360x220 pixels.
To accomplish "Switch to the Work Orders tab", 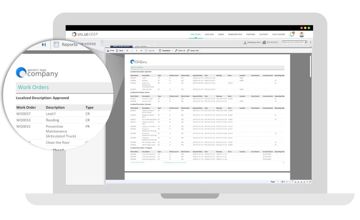I will coord(141,46).
